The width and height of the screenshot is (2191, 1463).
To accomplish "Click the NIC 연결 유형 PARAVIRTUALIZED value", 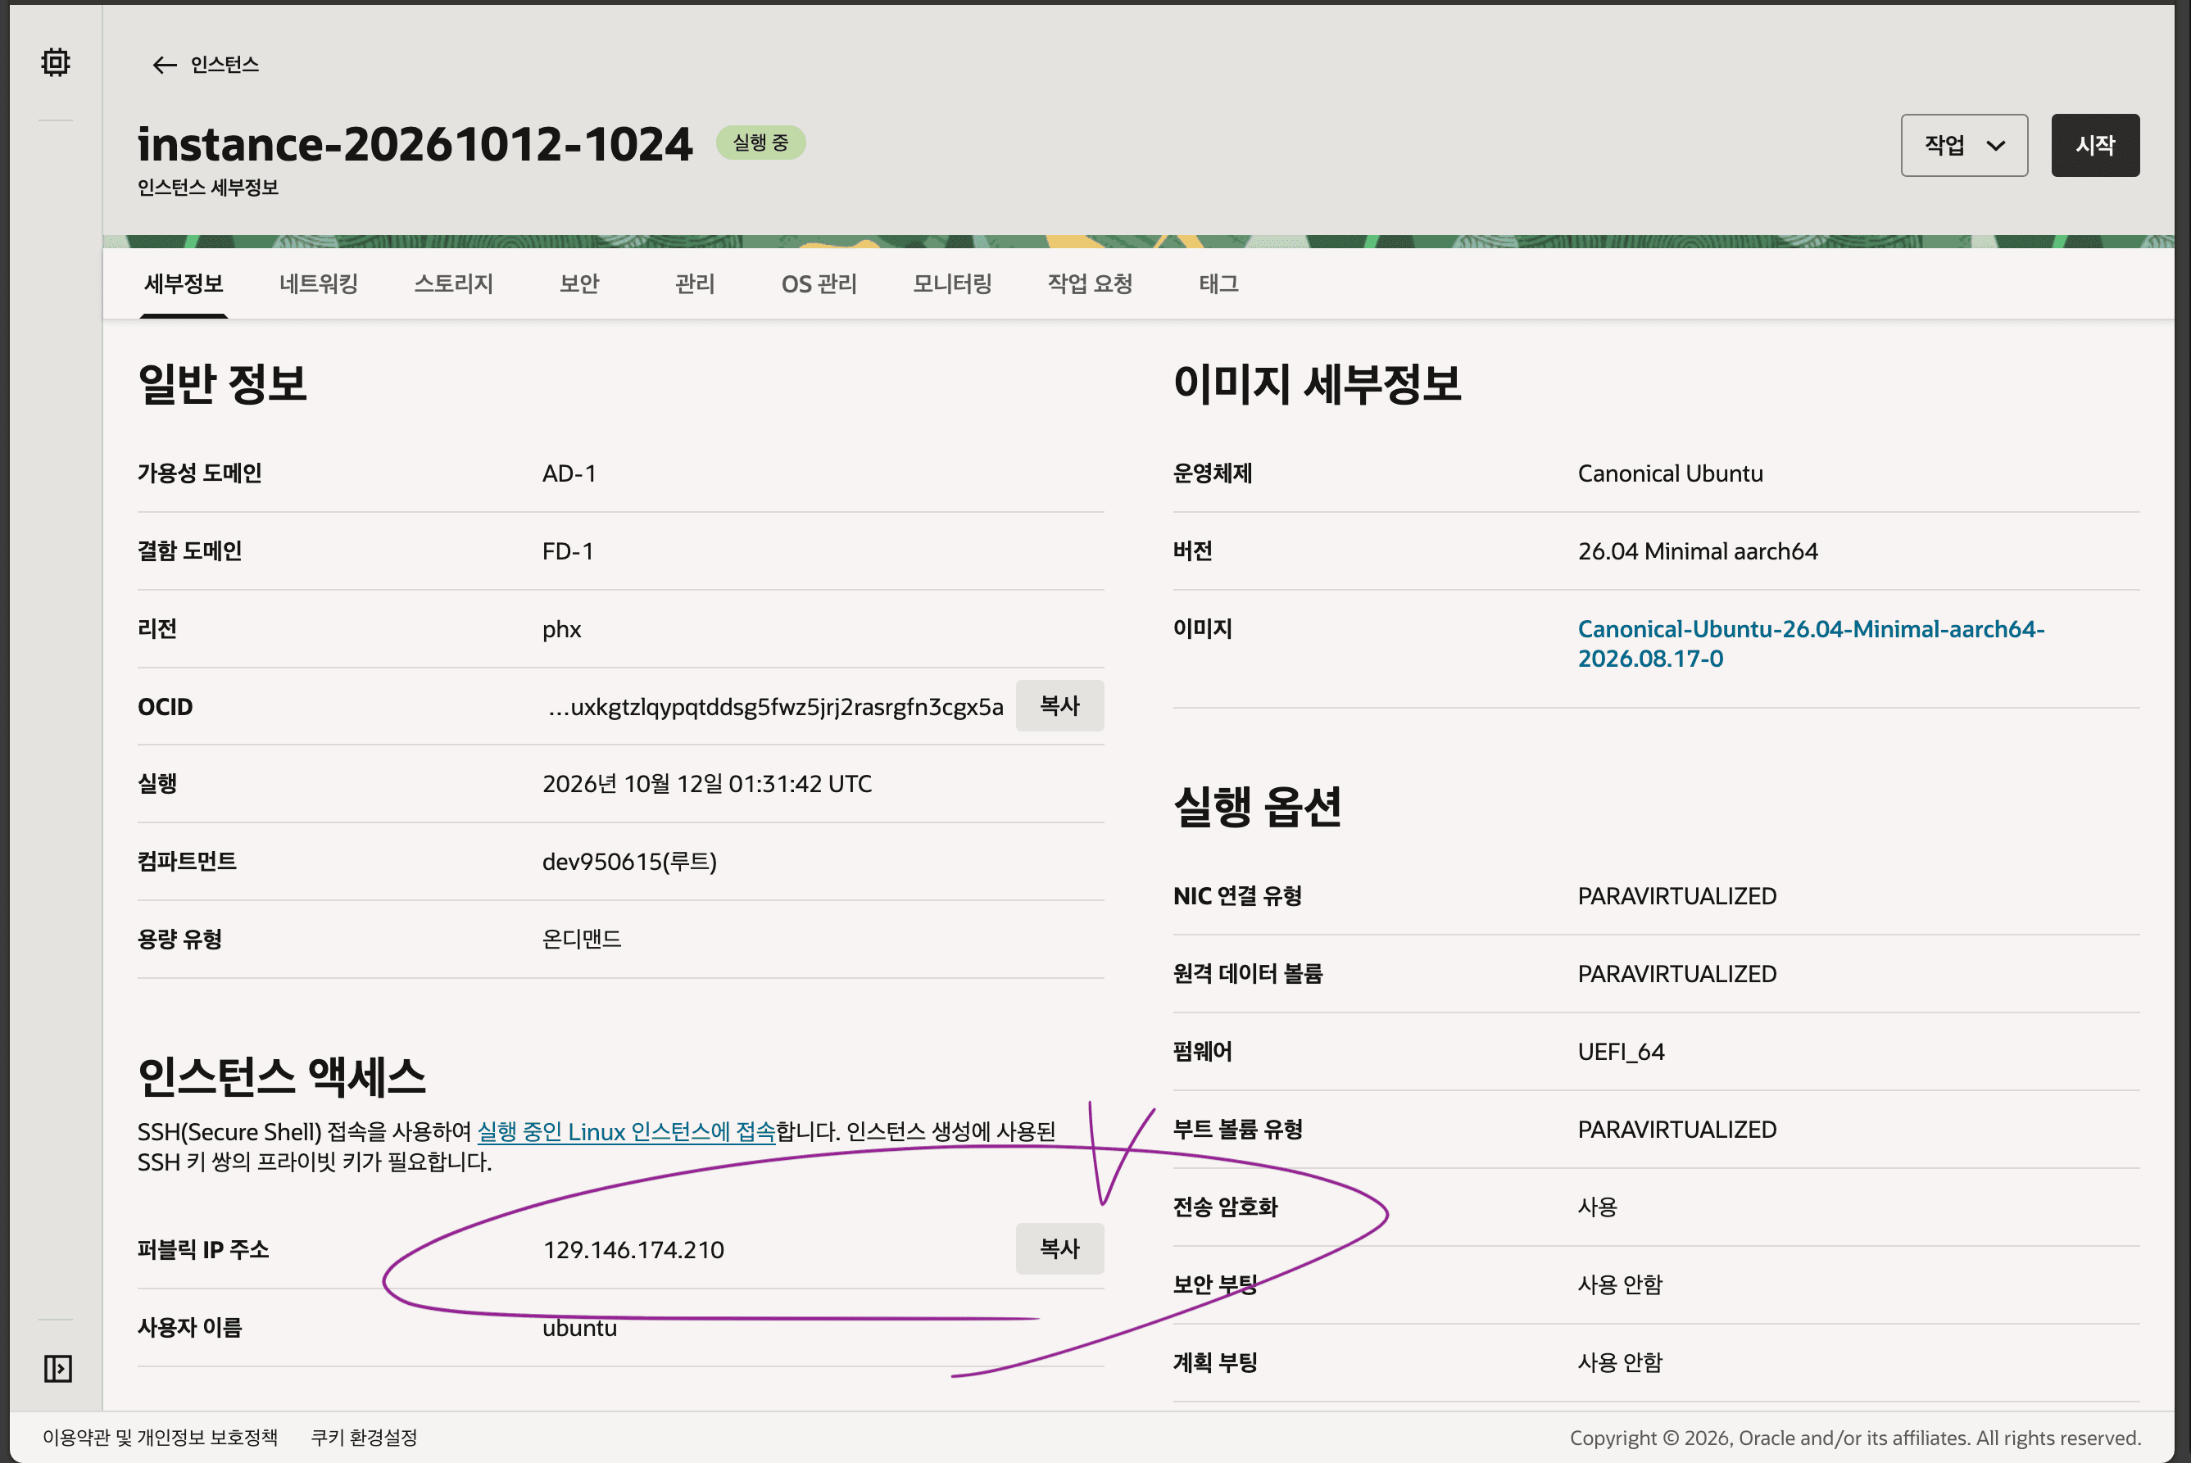I will (x=1676, y=895).
